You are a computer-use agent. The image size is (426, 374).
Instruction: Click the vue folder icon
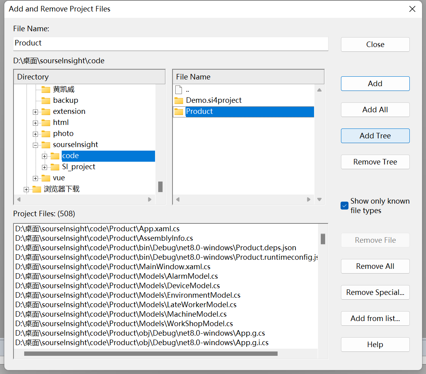click(x=45, y=178)
